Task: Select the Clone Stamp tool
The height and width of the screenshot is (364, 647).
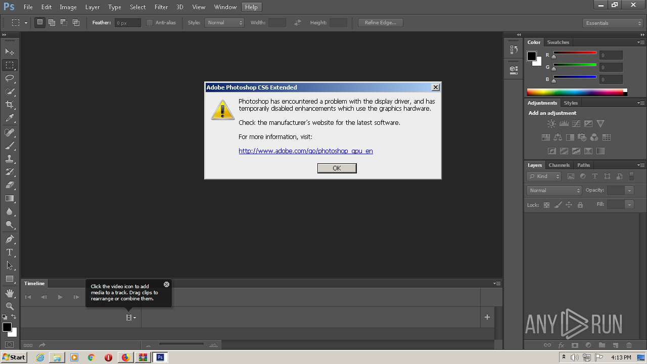Action: [10, 159]
